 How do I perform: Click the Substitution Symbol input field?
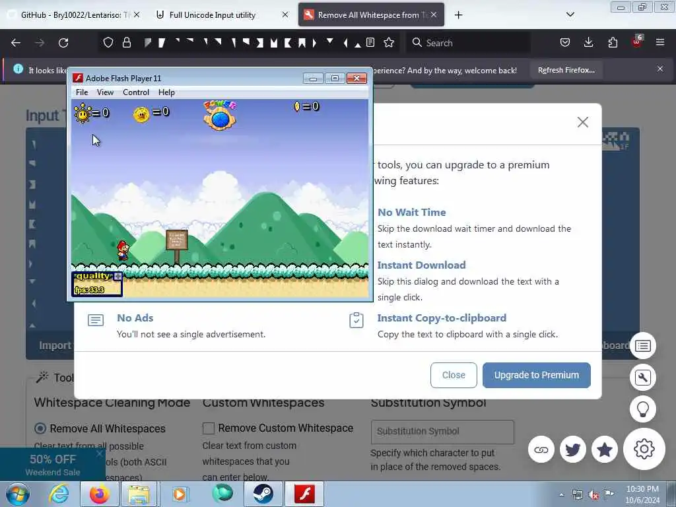(442, 432)
